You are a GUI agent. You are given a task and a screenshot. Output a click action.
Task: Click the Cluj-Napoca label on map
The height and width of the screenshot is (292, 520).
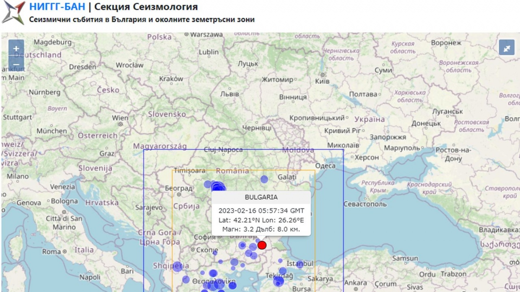click(x=223, y=150)
